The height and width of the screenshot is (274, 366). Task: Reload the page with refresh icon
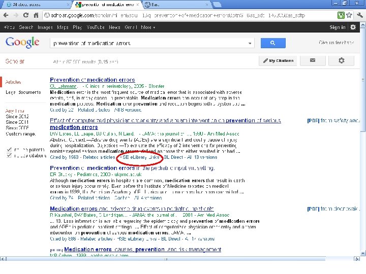click(26, 15)
